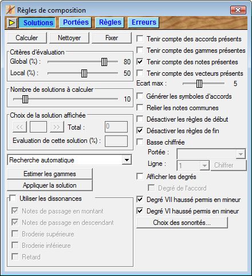The image size is (252, 276).
Task: Click the yellow play arrow icon
Action: click(x=12, y=23)
